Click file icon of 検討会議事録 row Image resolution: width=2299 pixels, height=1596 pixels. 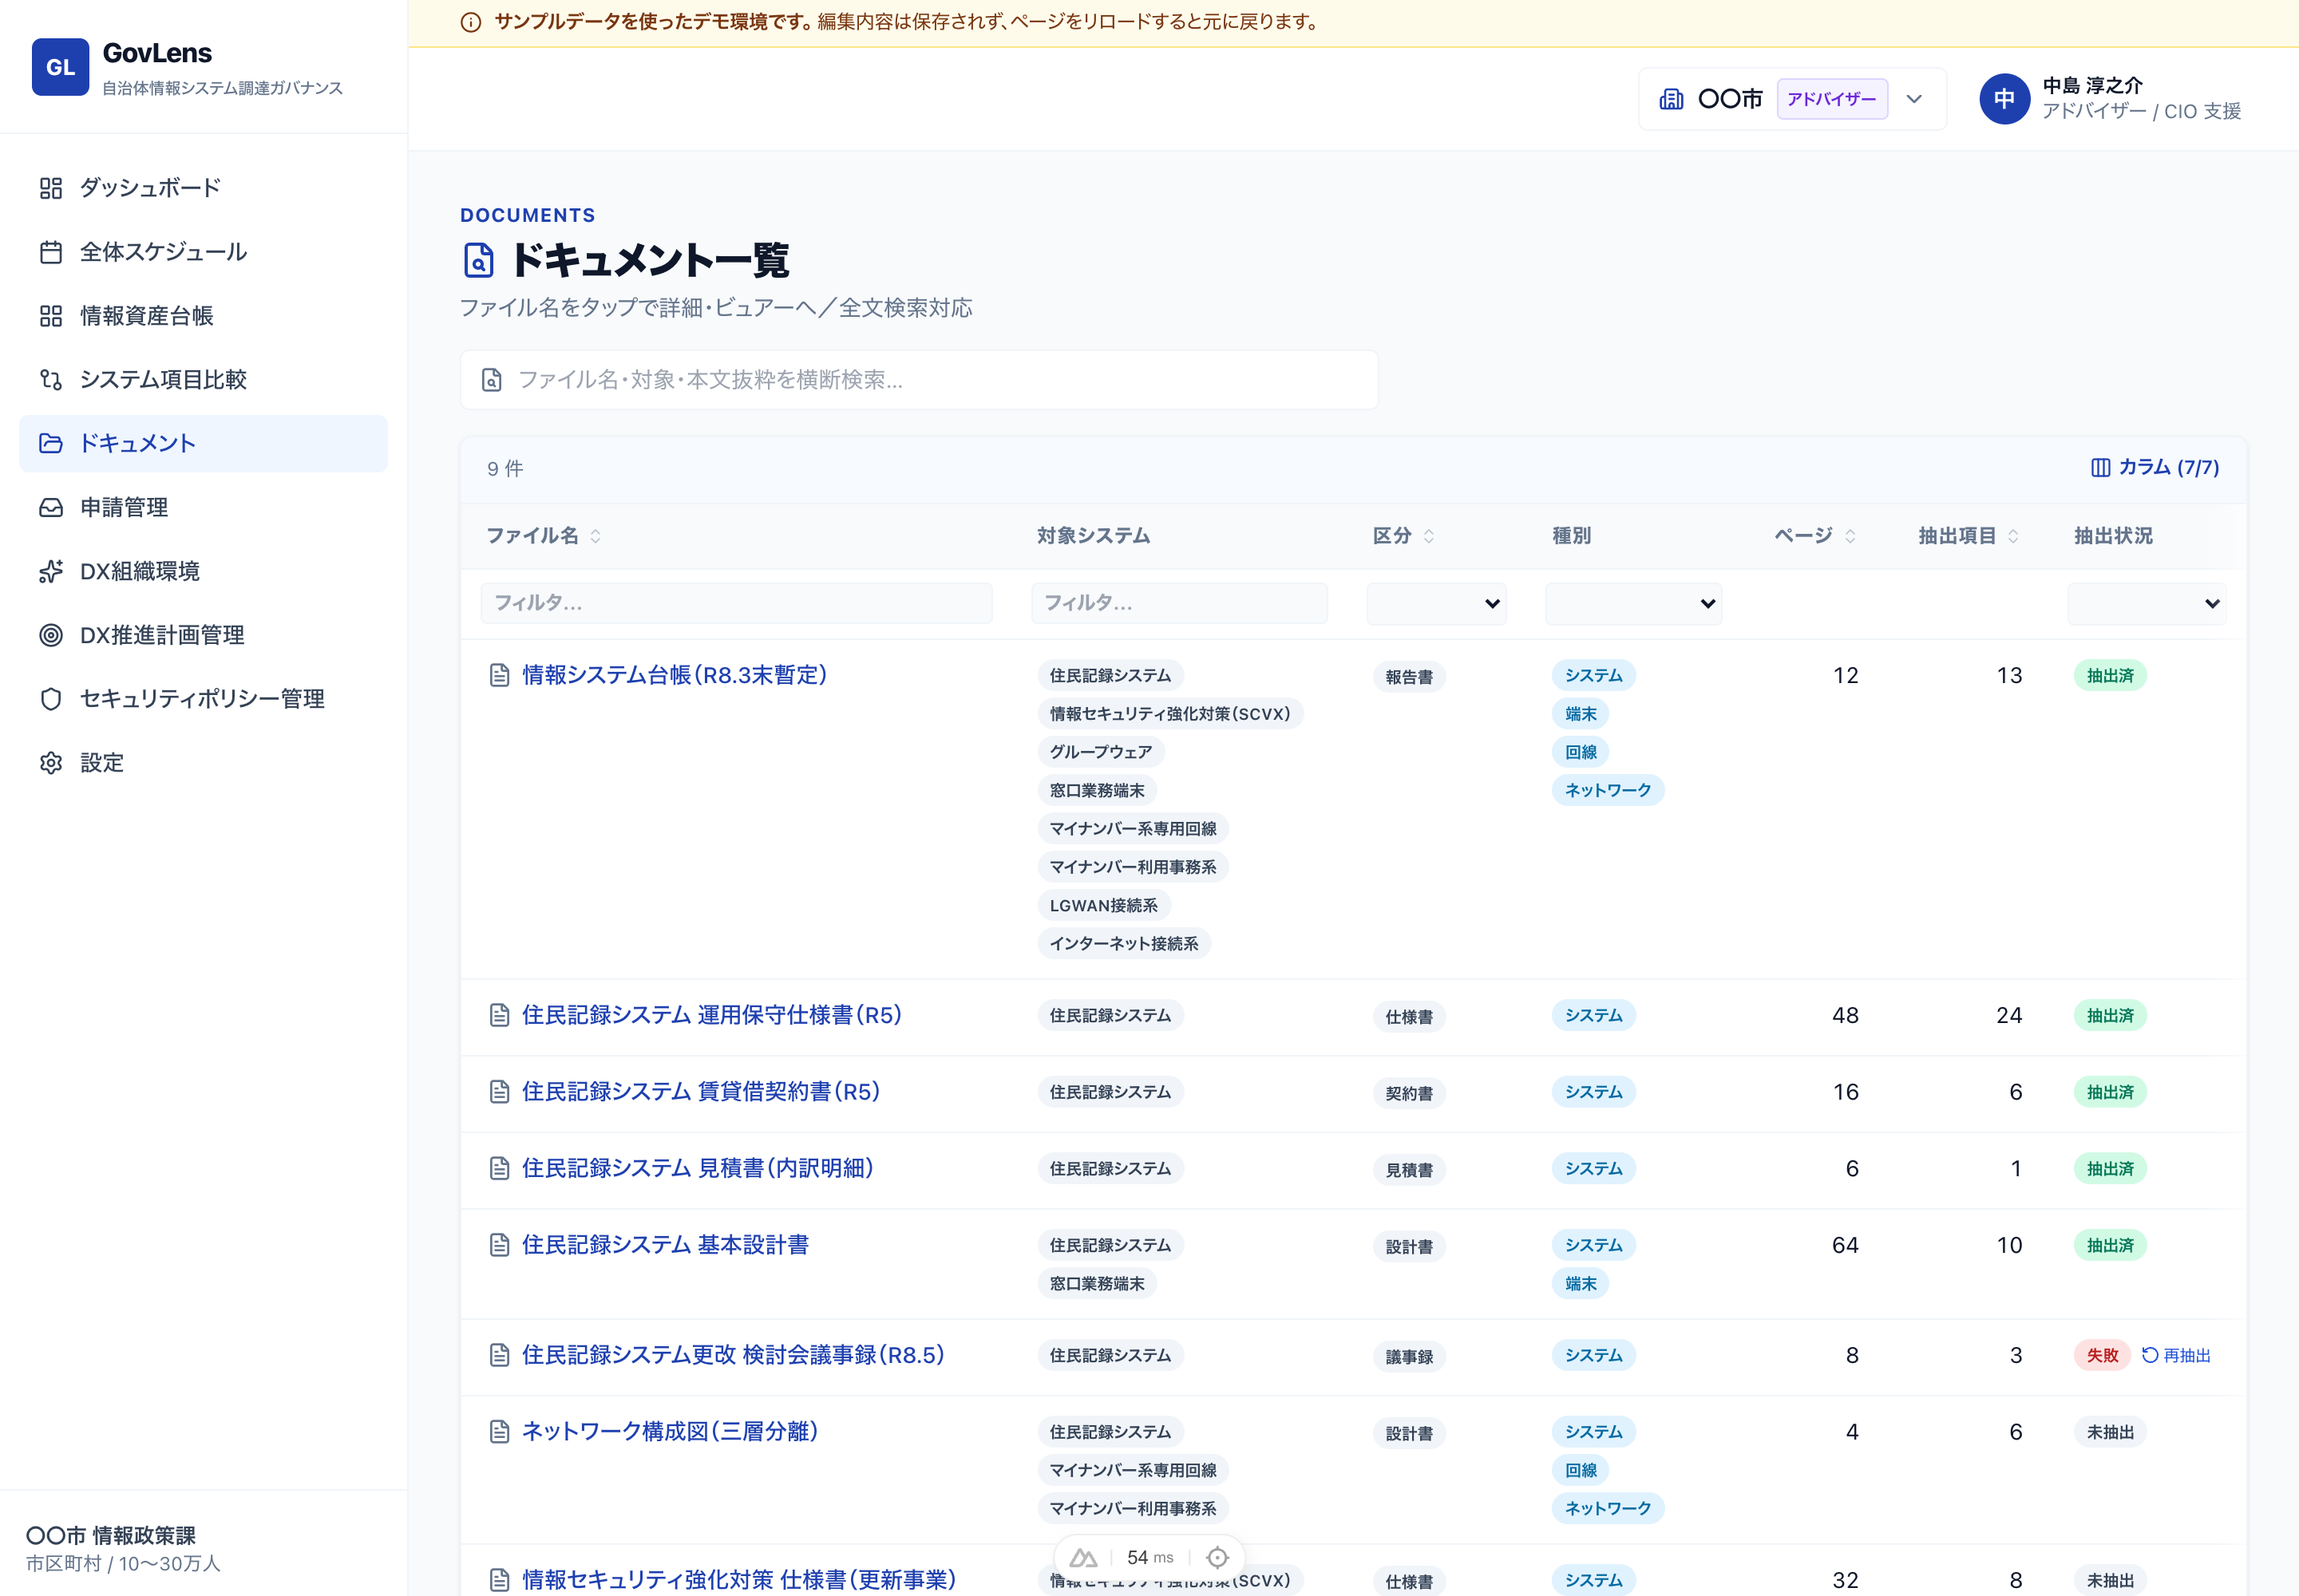pyautogui.click(x=499, y=1356)
